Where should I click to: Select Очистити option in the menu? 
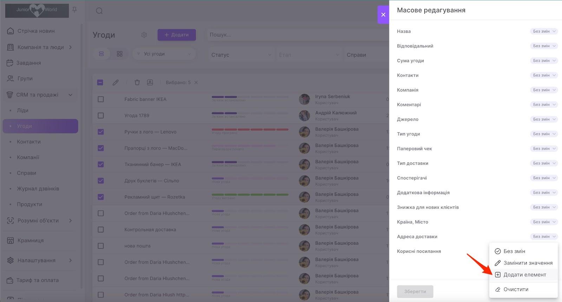pyautogui.click(x=516, y=289)
